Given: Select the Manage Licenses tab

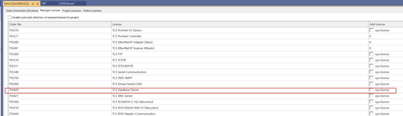Looking at the screenshot, I should (x=50, y=11).
